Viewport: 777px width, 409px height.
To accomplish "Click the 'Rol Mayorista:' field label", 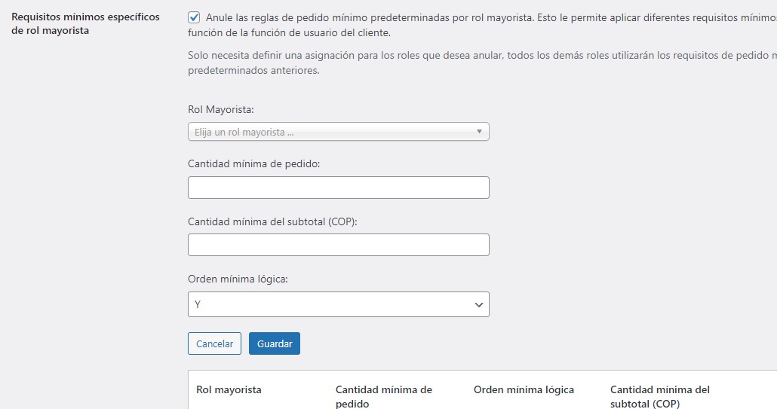I will 220,110.
